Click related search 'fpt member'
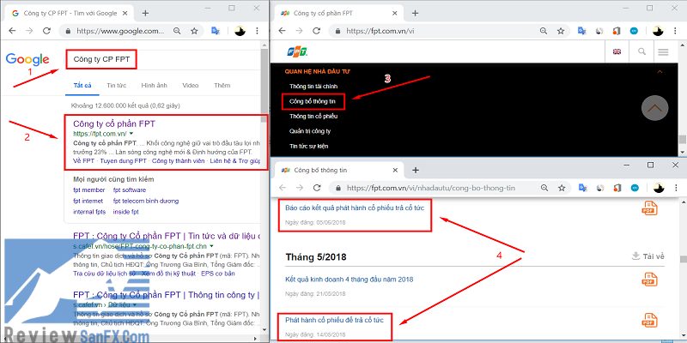Viewport: 687px width, 343px height. point(89,190)
